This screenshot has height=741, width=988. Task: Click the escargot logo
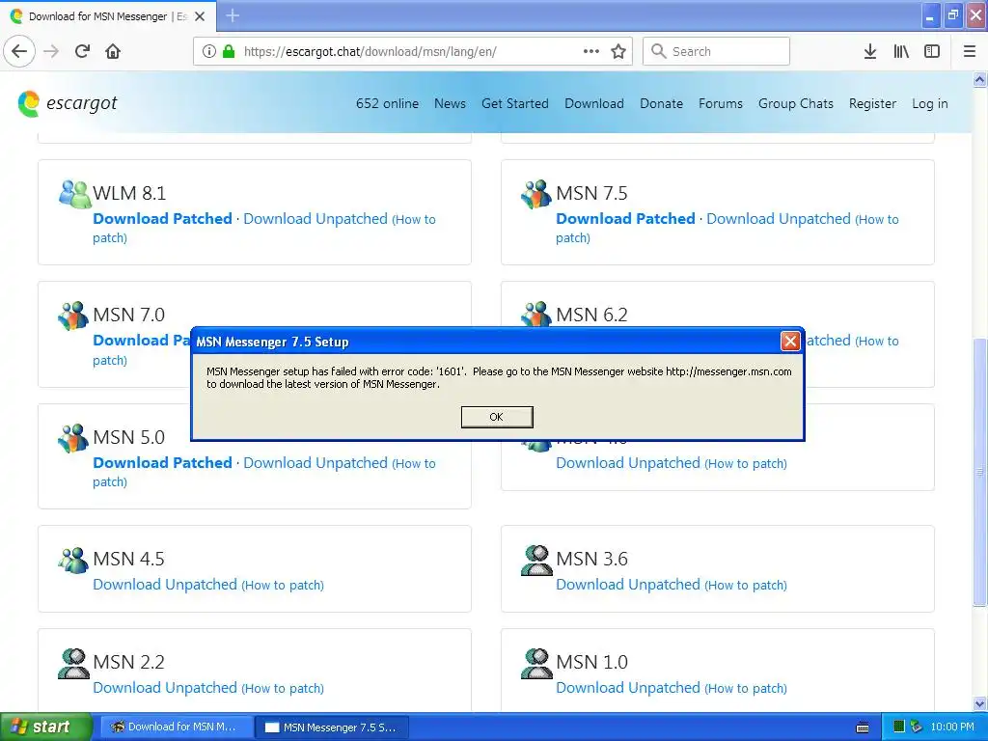click(68, 102)
